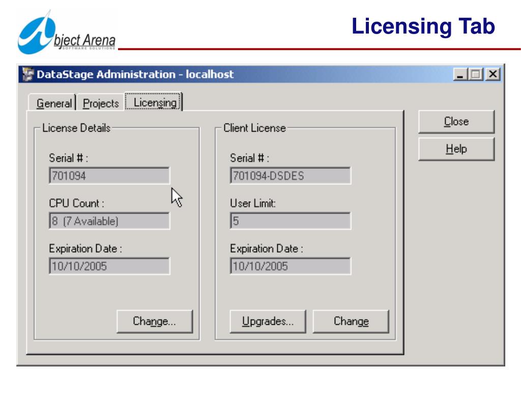
Task: Click Change in Client License group
Action: (x=351, y=321)
